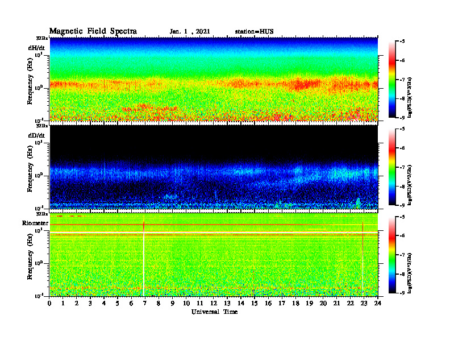The width and height of the screenshot is (450, 348).
Task: Select hour "0" on the time axis
Action: 49,303
